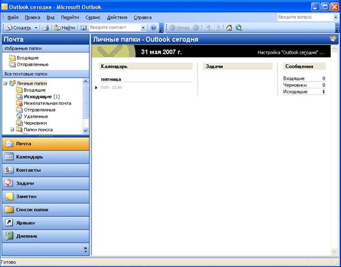Switch to Notes (Заметки) pane
This screenshot has height=267, width=341.
(x=46, y=197)
